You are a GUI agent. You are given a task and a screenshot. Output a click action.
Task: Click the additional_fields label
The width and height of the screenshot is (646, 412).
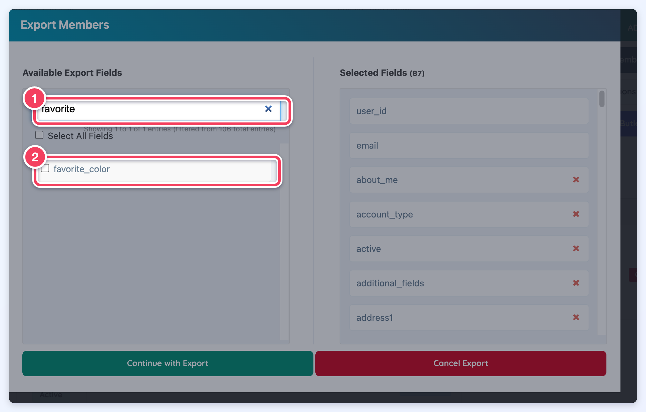390,283
